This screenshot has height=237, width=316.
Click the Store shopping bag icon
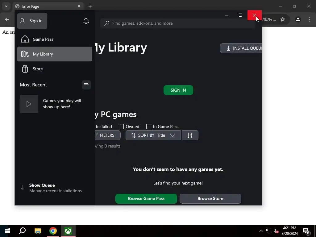25,69
